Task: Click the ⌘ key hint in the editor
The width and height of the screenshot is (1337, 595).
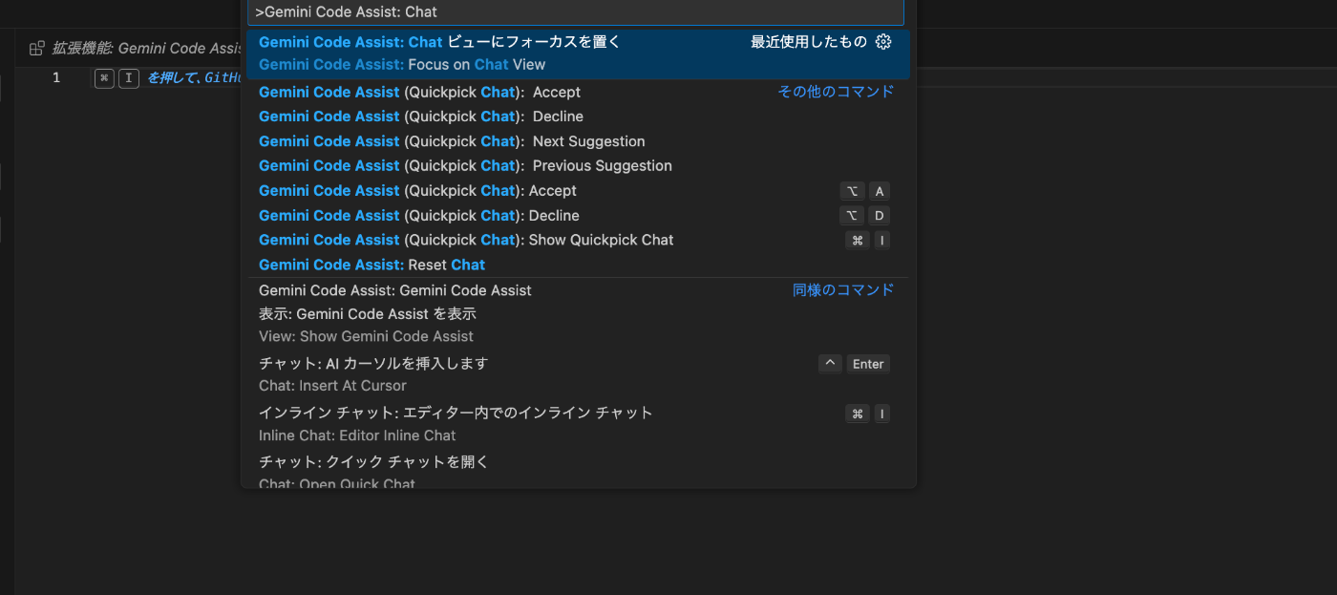Action: 104,78
